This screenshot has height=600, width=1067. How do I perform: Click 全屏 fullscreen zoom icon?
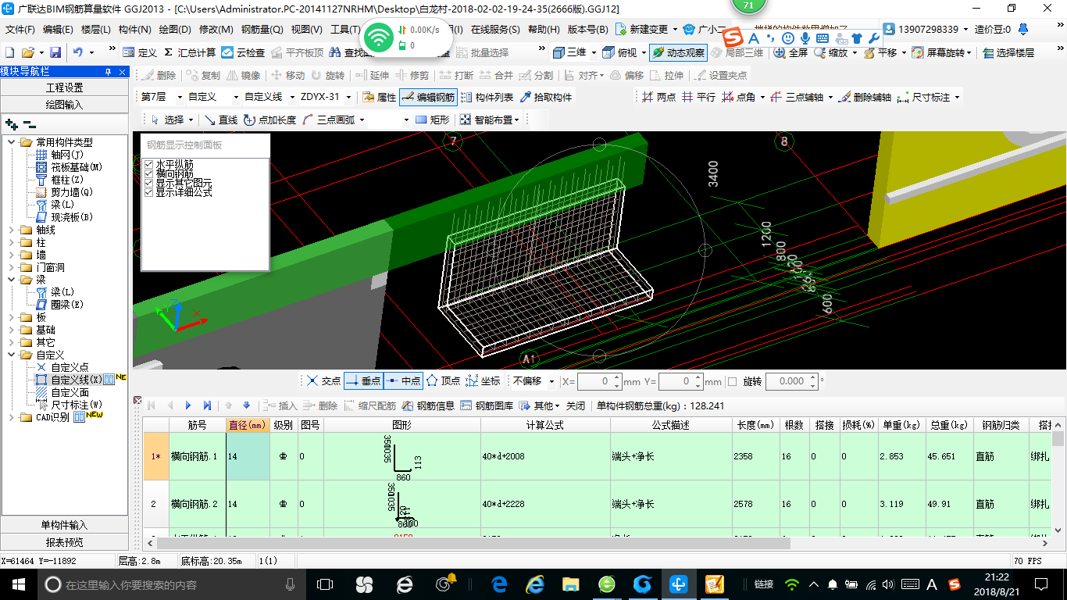[791, 52]
